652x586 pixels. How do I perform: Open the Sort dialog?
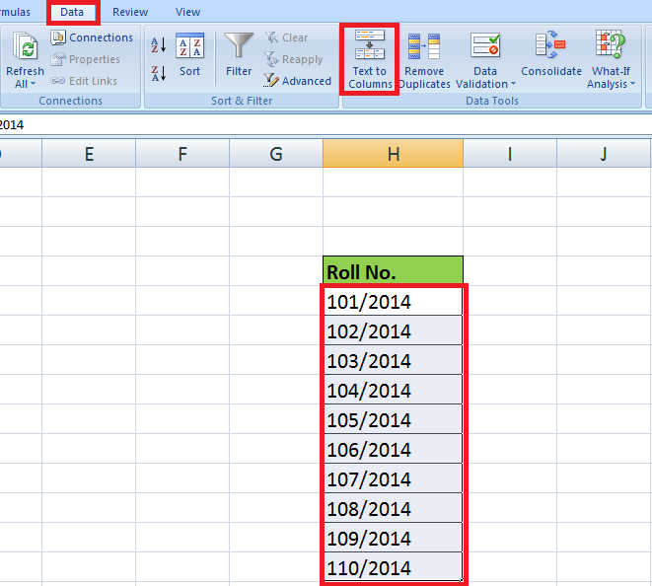click(190, 54)
